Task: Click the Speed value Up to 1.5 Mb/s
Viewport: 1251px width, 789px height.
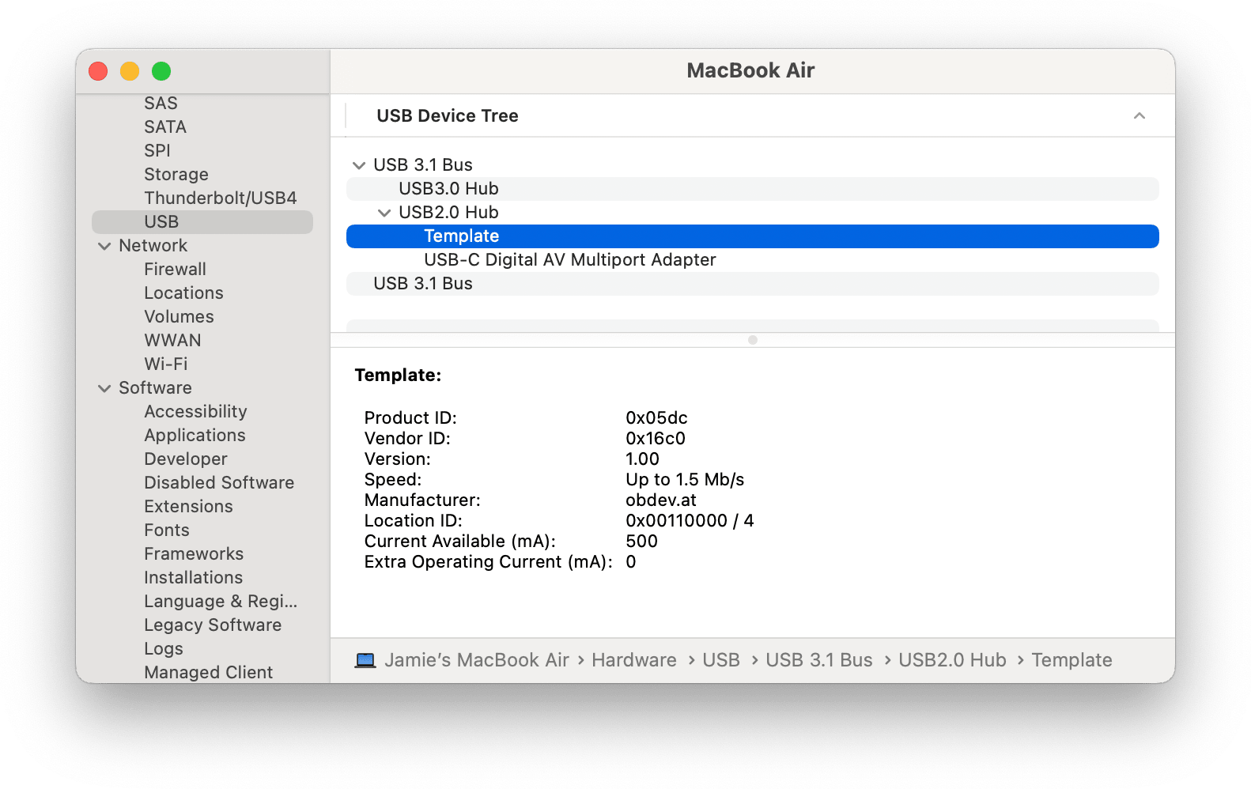Action: pyautogui.click(x=685, y=480)
